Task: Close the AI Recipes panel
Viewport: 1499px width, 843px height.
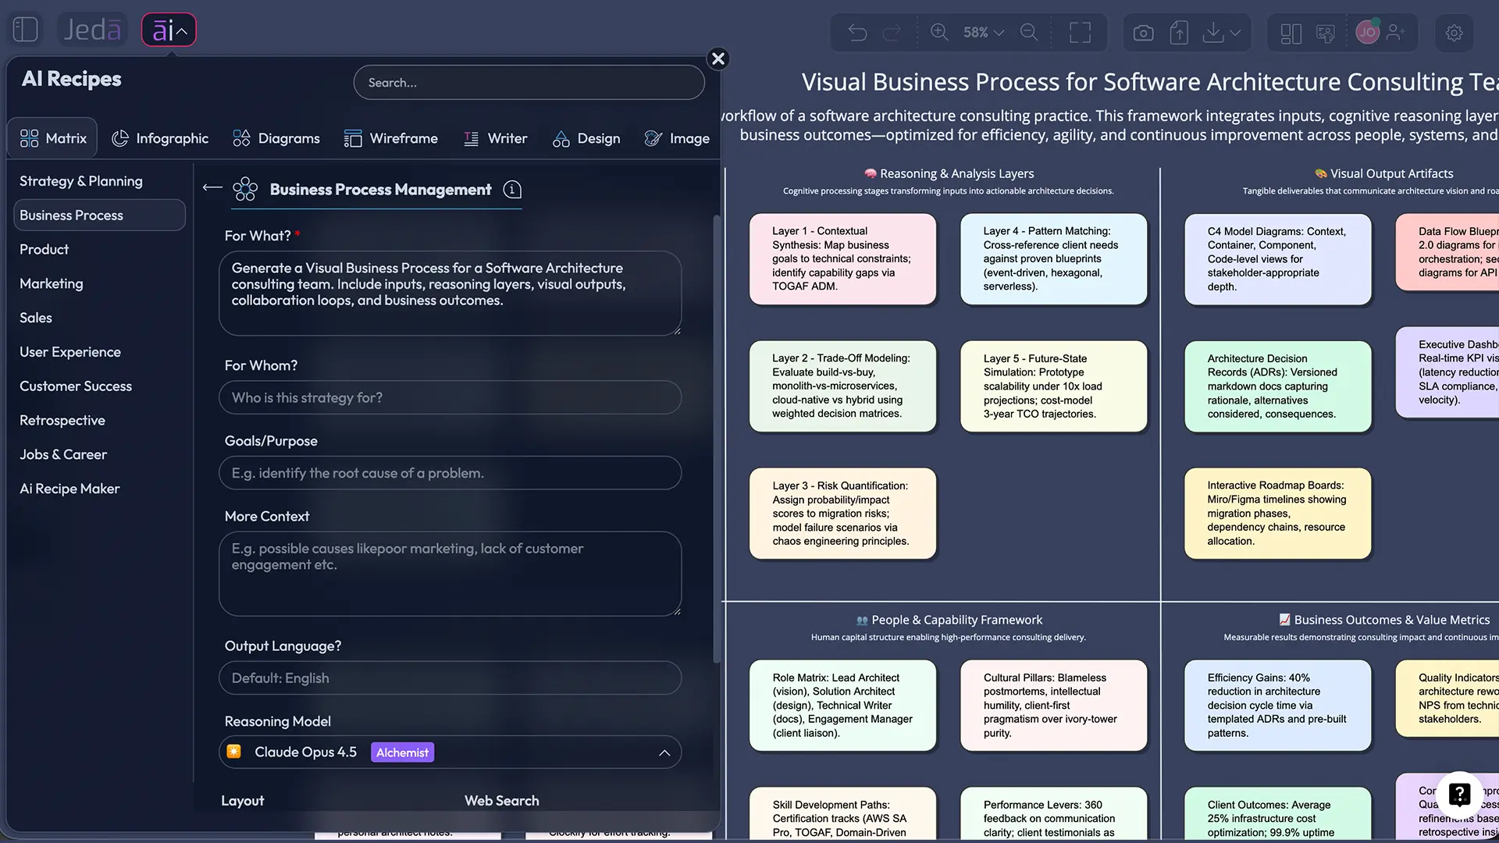Action: (x=718, y=59)
